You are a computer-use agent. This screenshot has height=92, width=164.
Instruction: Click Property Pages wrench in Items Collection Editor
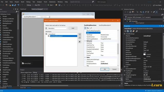91,28
